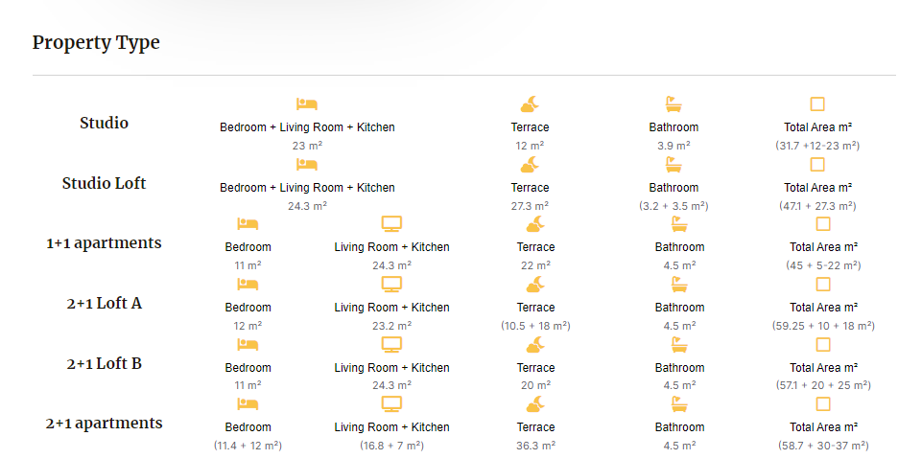898x459 pixels.
Task: Click the Studio Loft property type label
Action: tap(104, 183)
